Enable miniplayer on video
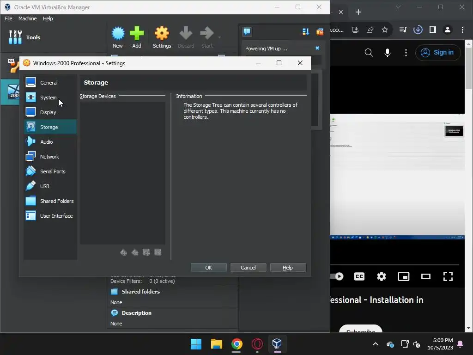This screenshot has width=473, height=355. click(404, 276)
